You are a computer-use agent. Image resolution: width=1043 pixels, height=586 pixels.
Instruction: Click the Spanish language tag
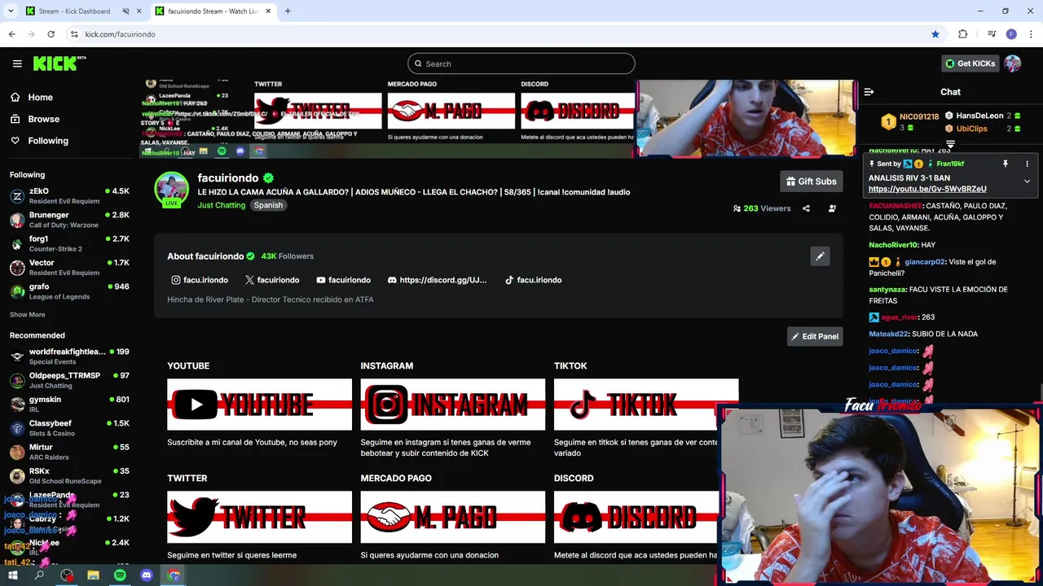268,205
